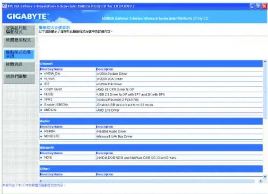268x194 pixels.
Task: Click Directory Name header in Audio table
Action: click(51, 127)
